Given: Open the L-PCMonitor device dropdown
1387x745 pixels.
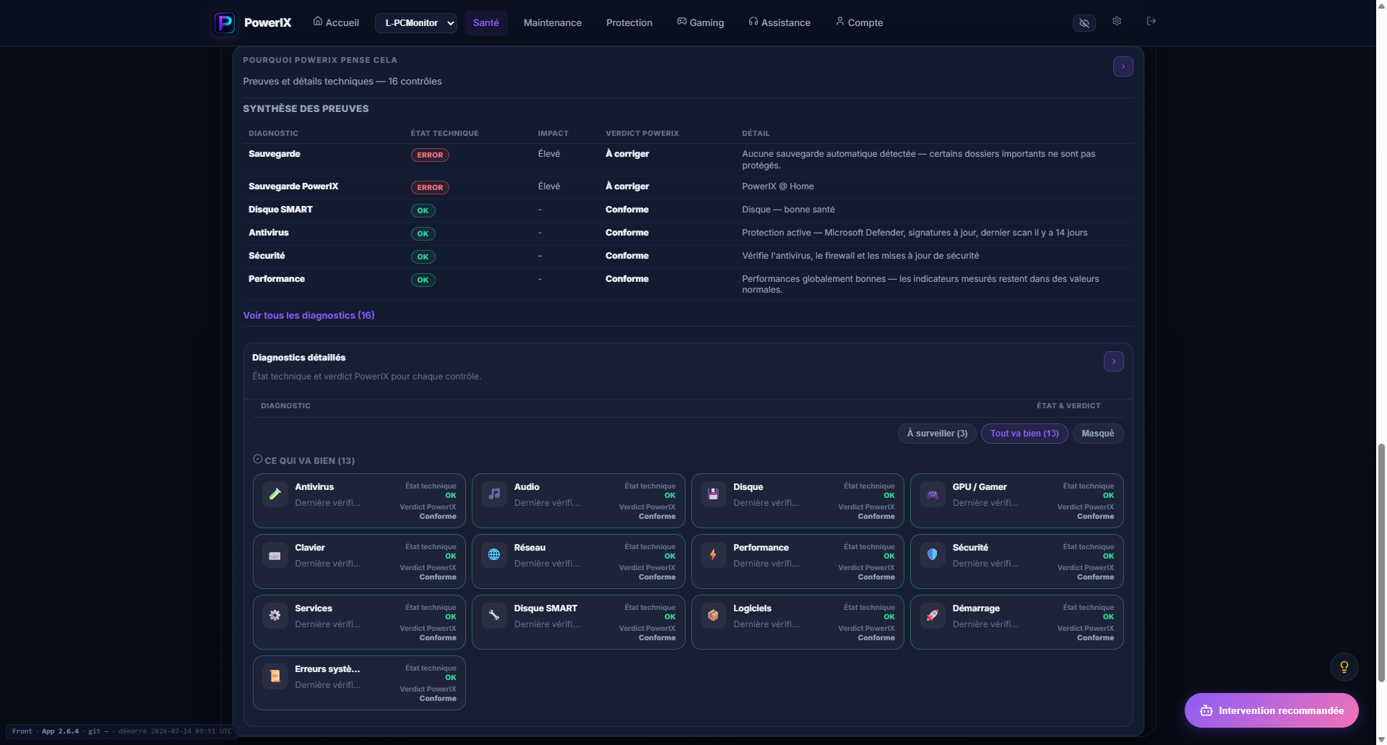Looking at the screenshot, I should click(x=416, y=23).
